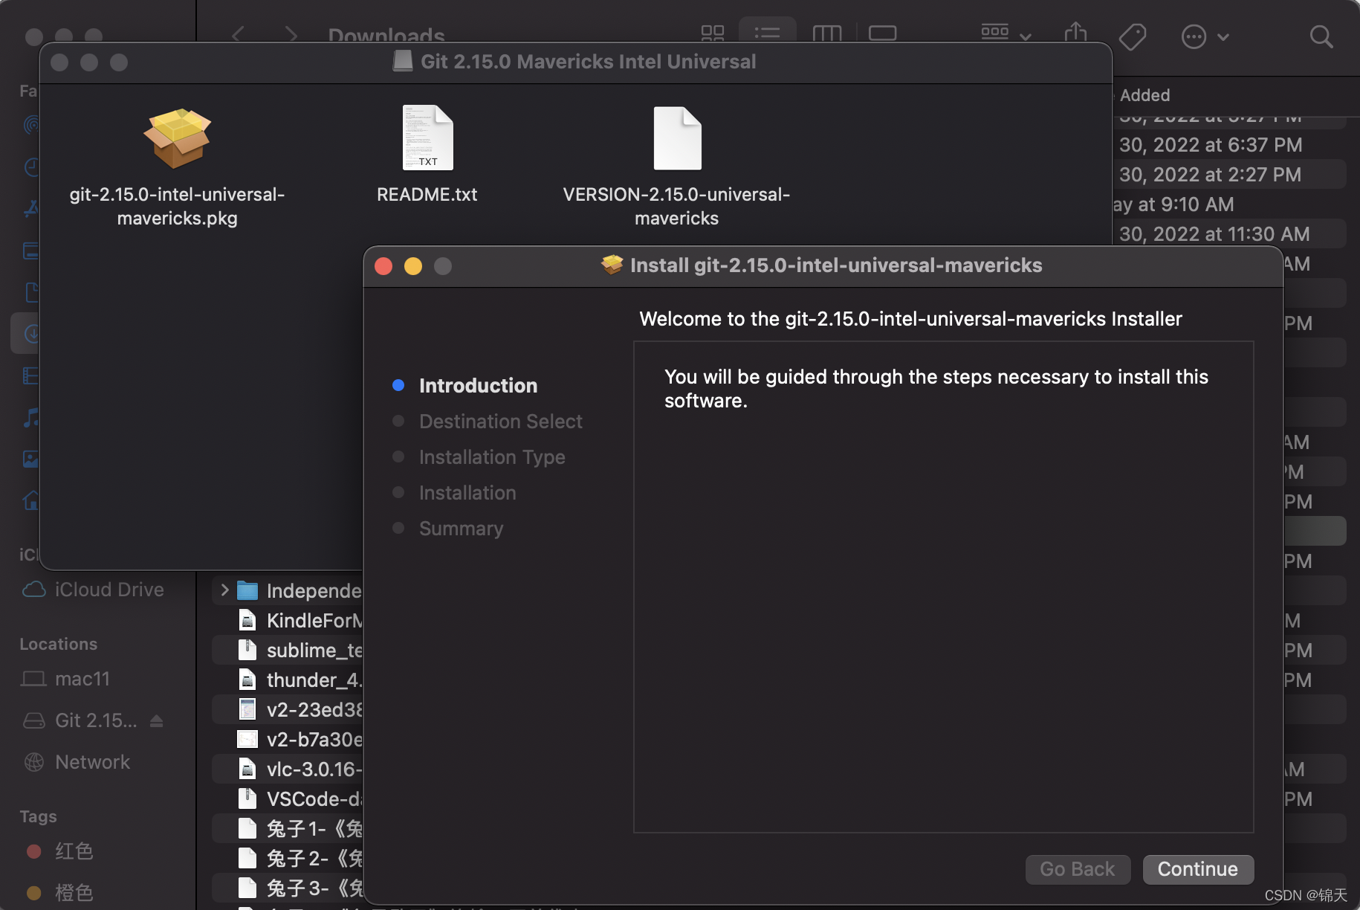Image resolution: width=1360 pixels, height=910 pixels.
Task: Eject the Git 2.15 disk image
Action: coord(156,721)
